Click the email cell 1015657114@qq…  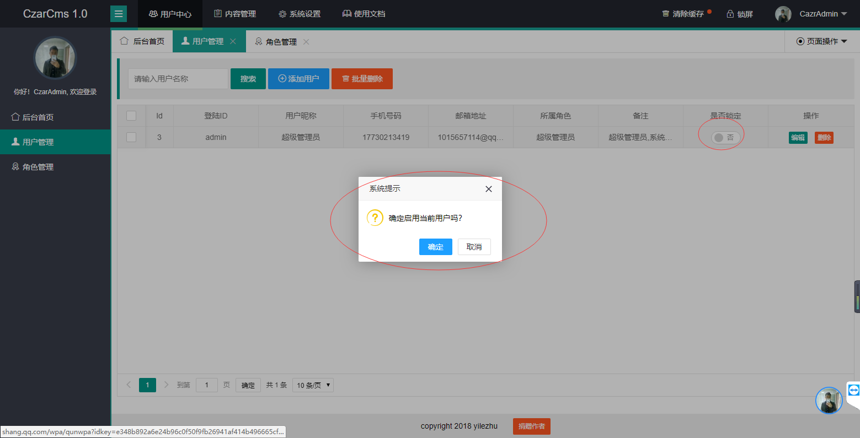coord(471,137)
